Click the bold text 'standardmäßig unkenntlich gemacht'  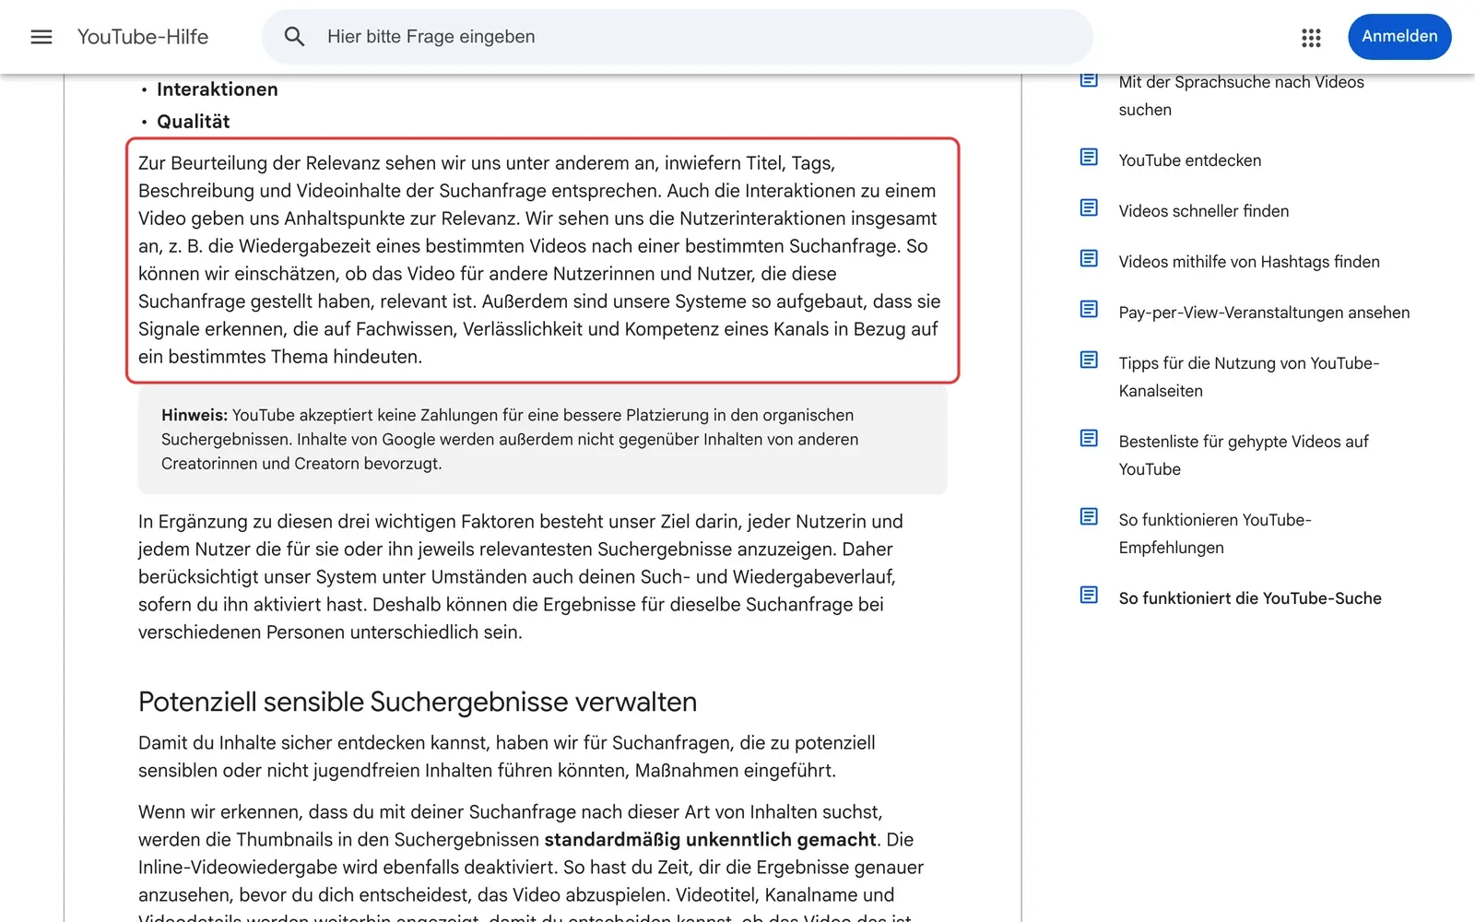(x=710, y=840)
